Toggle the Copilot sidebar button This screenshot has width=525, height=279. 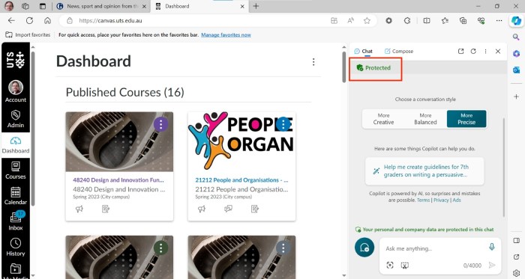[516, 21]
